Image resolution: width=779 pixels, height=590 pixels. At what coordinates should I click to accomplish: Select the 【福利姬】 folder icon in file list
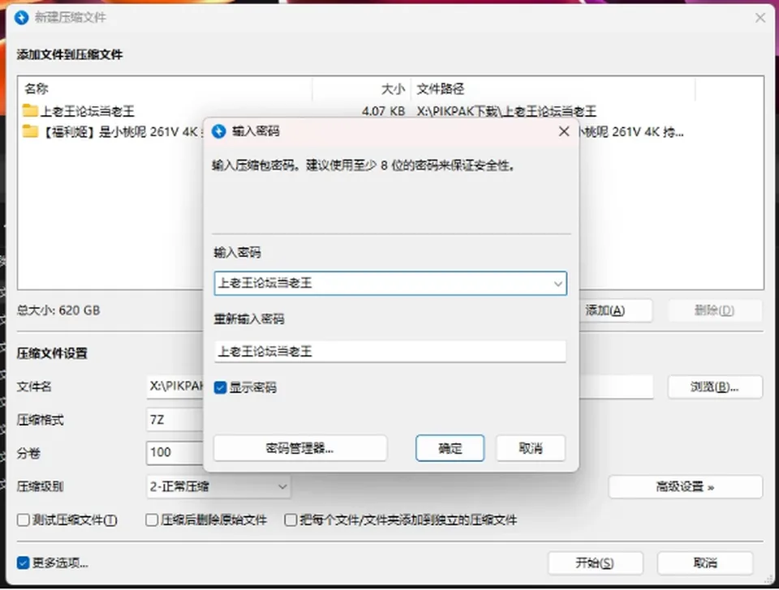coord(30,131)
